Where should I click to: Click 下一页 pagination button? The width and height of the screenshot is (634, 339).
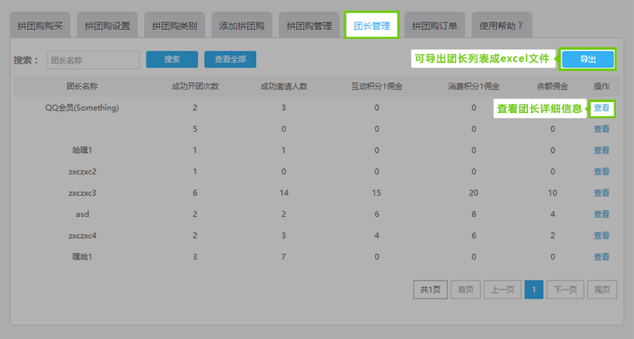point(565,290)
